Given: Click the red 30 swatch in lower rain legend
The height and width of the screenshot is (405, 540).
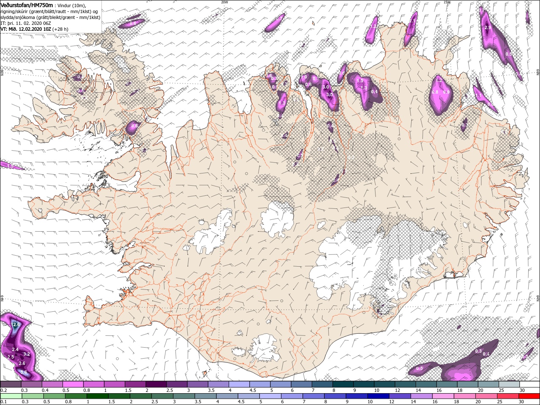Looking at the screenshot, I should click(529, 397).
